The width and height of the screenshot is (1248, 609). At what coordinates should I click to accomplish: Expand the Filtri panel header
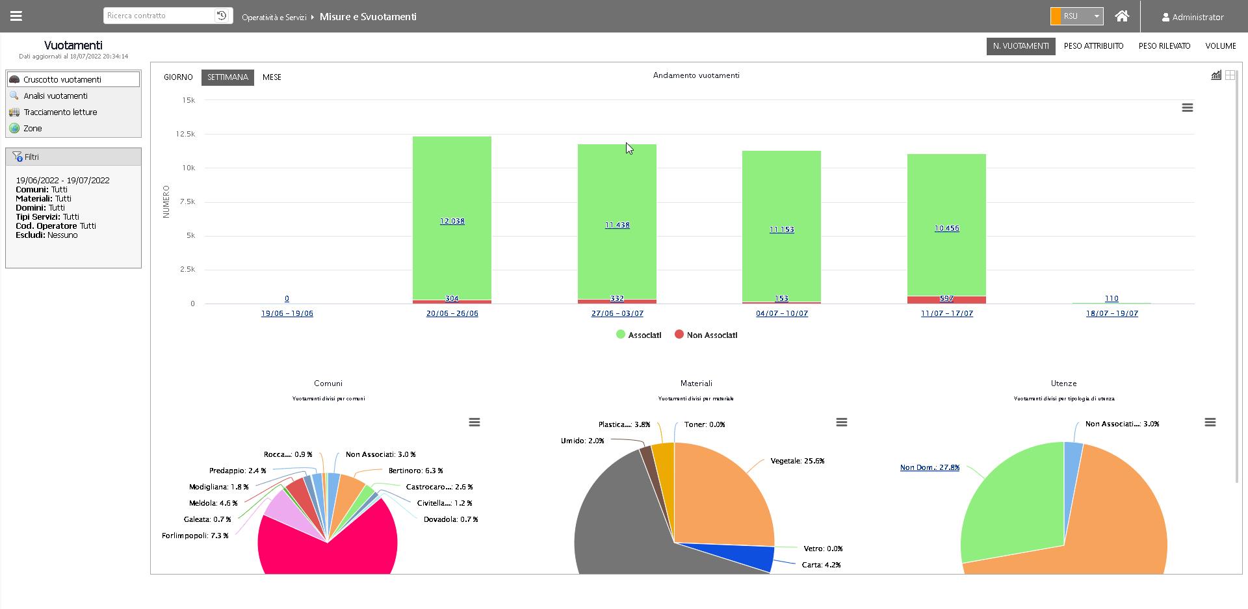(x=73, y=157)
